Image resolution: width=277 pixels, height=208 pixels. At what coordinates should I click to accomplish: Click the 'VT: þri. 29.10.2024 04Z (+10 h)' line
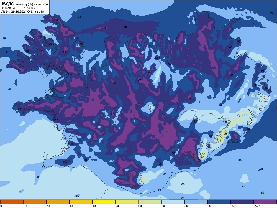click(22, 12)
